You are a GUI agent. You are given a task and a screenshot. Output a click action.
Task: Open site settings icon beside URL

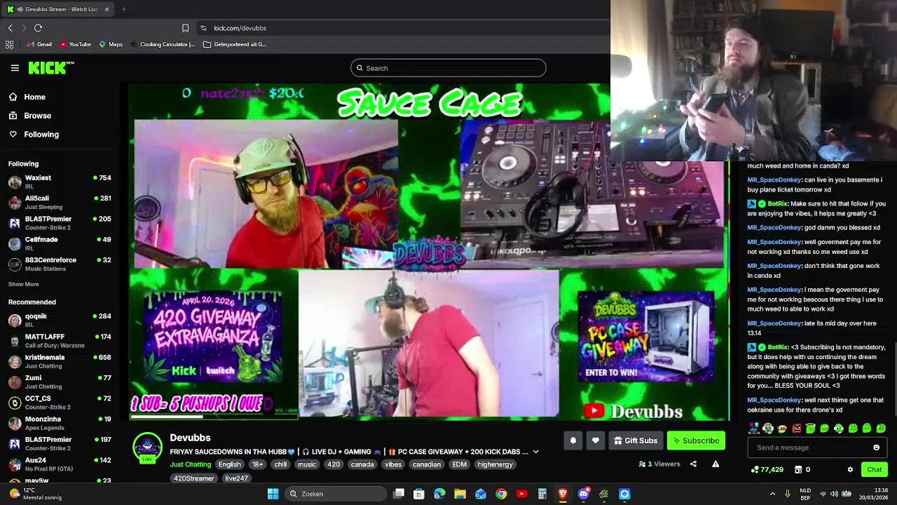(x=203, y=28)
